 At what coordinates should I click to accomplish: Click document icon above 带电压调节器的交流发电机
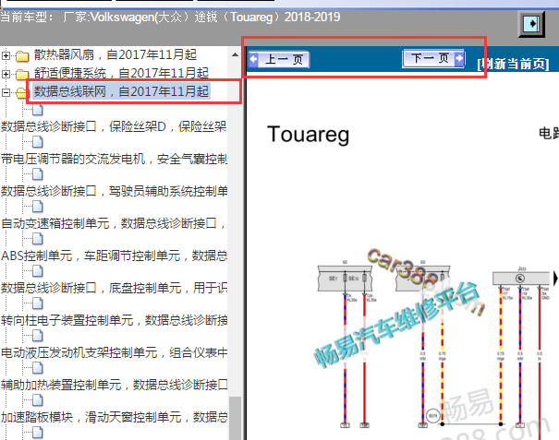[38, 142]
